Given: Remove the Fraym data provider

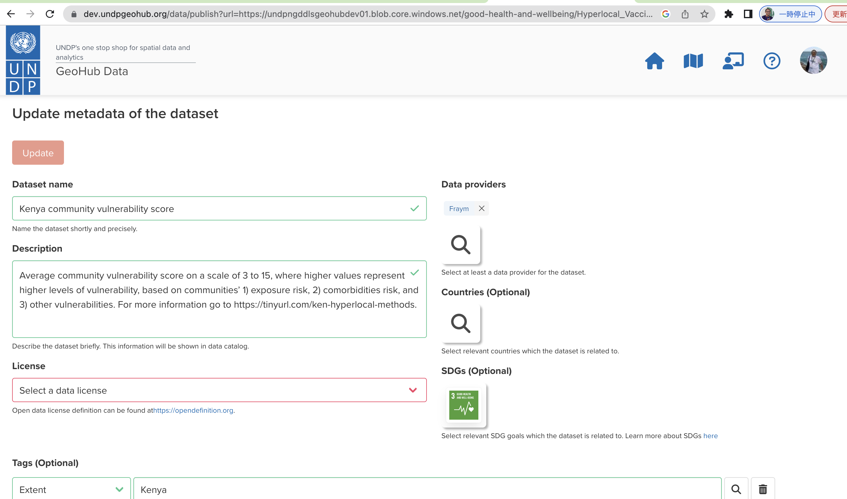Looking at the screenshot, I should (x=481, y=209).
